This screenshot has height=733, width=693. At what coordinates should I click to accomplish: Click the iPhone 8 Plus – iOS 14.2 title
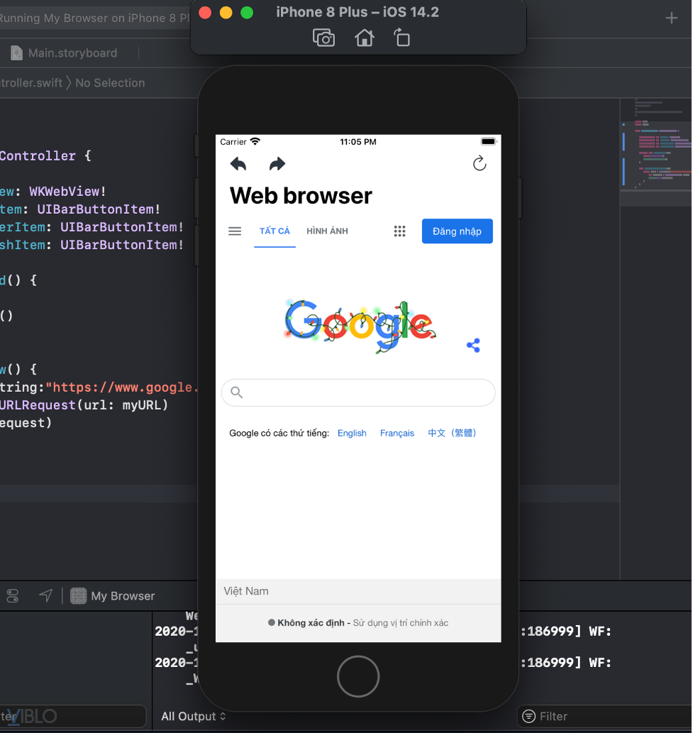pyautogui.click(x=357, y=11)
